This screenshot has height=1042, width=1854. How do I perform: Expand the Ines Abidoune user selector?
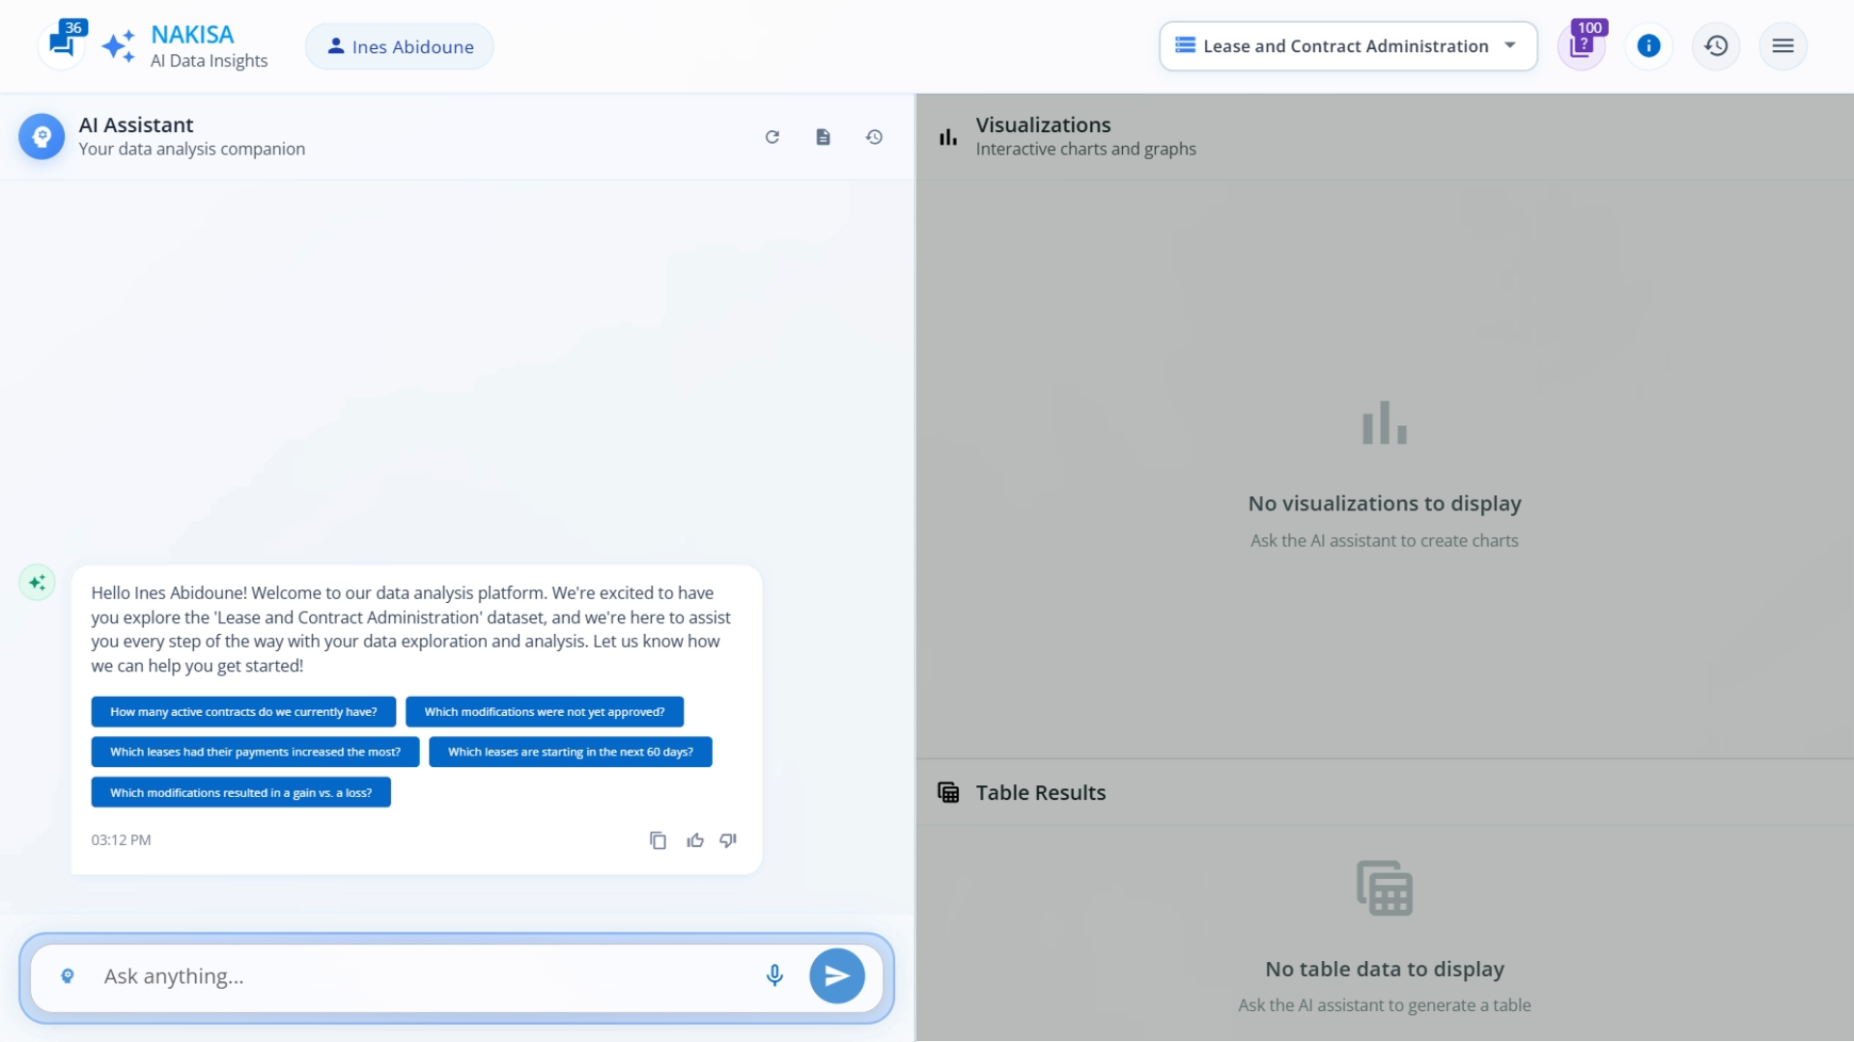coord(399,45)
